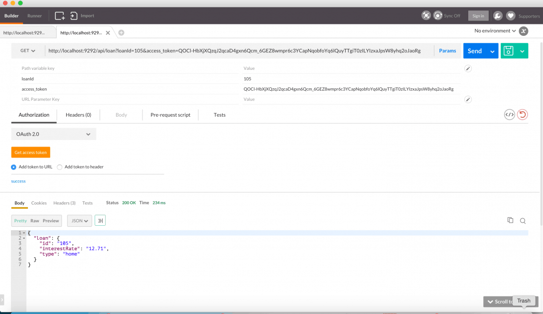
Task: Click the search response magnifier icon
Action: point(523,221)
